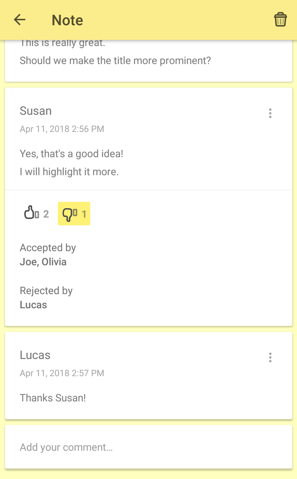297x479 pixels.
Task: Tap the timestamp on Lucas's comment
Action: (x=62, y=373)
